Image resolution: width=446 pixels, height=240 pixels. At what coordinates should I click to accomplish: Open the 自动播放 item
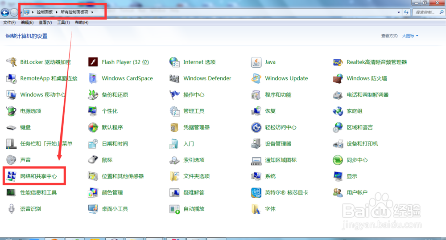click(x=194, y=209)
